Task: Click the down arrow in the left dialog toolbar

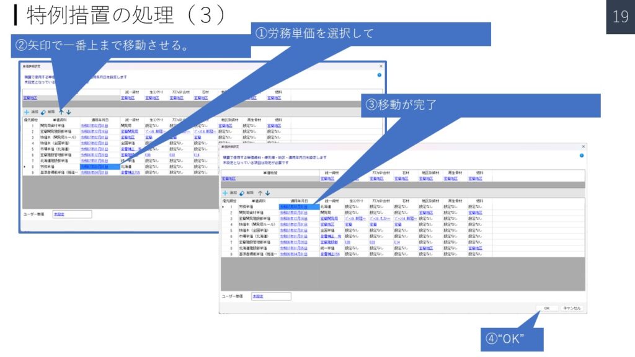Action: [68, 112]
